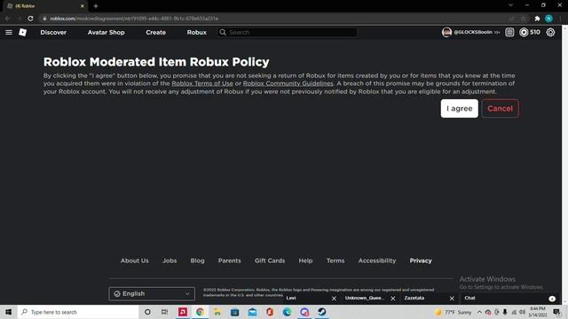Expand the Chat panel
The width and height of the screenshot is (568, 319).
[x=510, y=299]
